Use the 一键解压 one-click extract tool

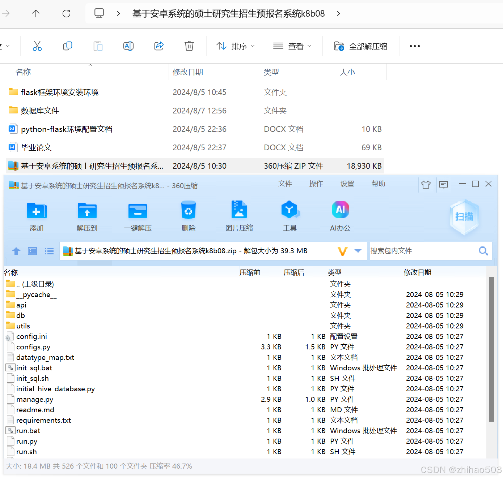pos(138,216)
